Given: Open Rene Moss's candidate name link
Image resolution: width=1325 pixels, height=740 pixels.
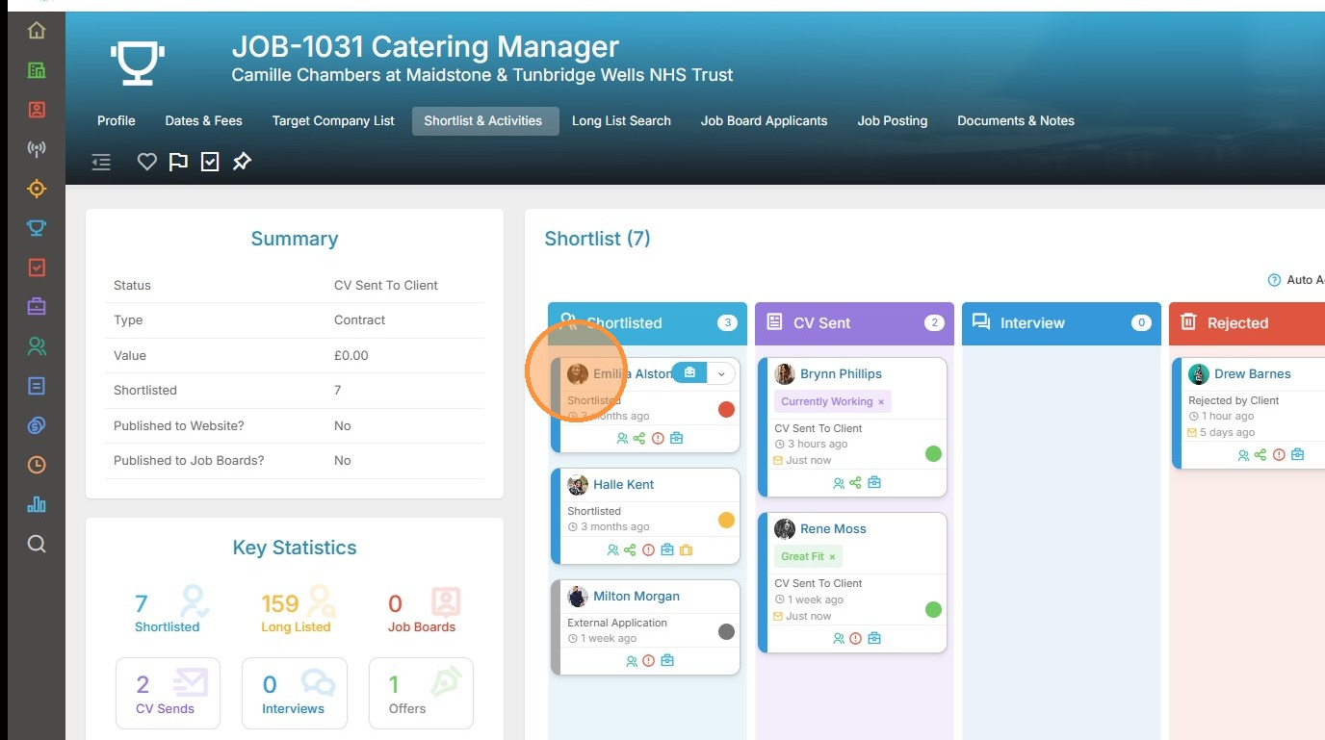Looking at the screenshot, I should click(x=833, y=529).
